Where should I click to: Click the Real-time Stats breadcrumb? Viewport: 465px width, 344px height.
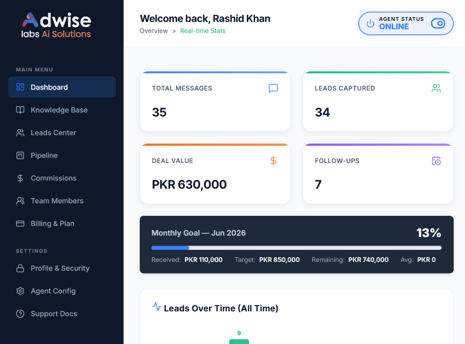[203, 31]
